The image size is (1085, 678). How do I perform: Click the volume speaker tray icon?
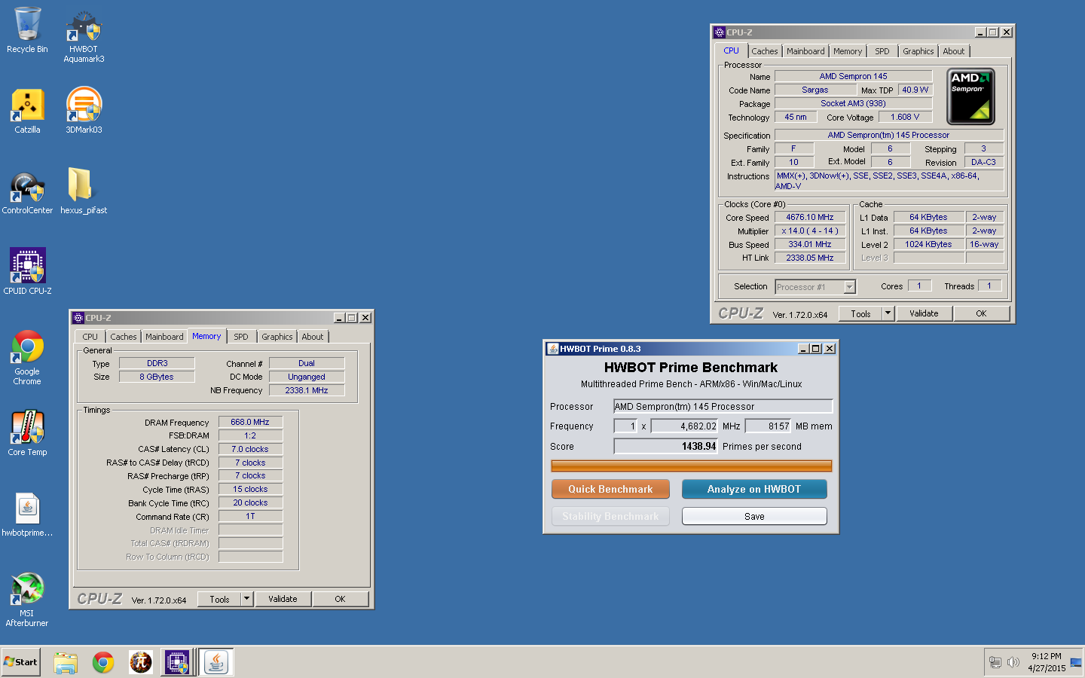[x=1013, y=662]
